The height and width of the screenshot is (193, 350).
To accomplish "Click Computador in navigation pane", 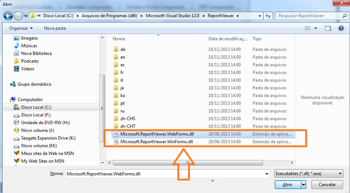I will 26,100.
